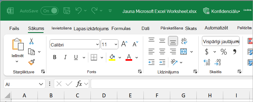Open the Skats tab
Image resolution: width=253 pixels, height=102 pixels.
point(191,29)
